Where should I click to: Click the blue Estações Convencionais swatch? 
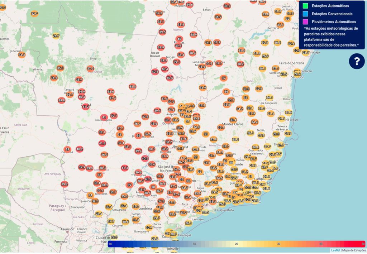[x=305, y=14]
